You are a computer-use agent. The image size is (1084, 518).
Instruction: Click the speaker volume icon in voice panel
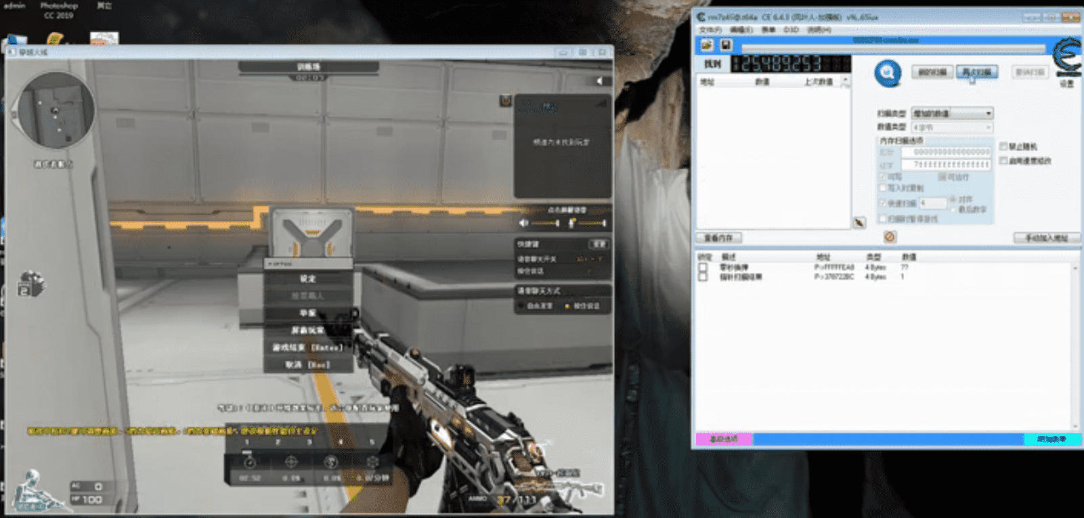point(523,223)
